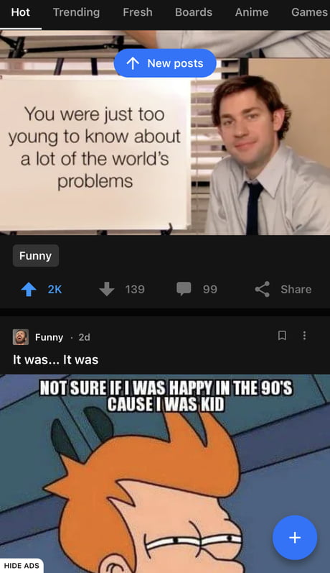This screenshot has height=573, width=330.
Task: Open the three-dot post options menu
Action: [x=304, y=336]
